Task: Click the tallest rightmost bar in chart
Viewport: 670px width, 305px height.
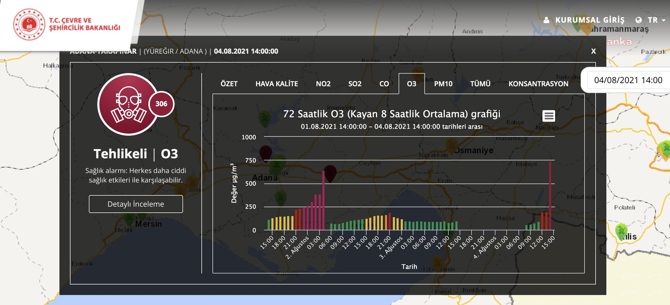Action: tap(550, 196)
